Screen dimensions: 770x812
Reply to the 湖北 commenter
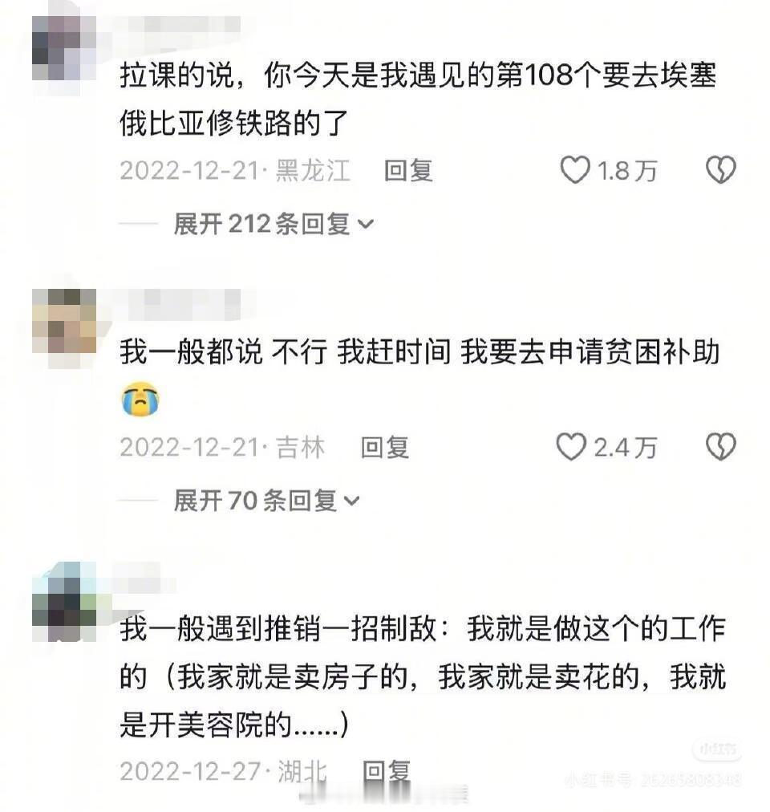tap(387, 771)
